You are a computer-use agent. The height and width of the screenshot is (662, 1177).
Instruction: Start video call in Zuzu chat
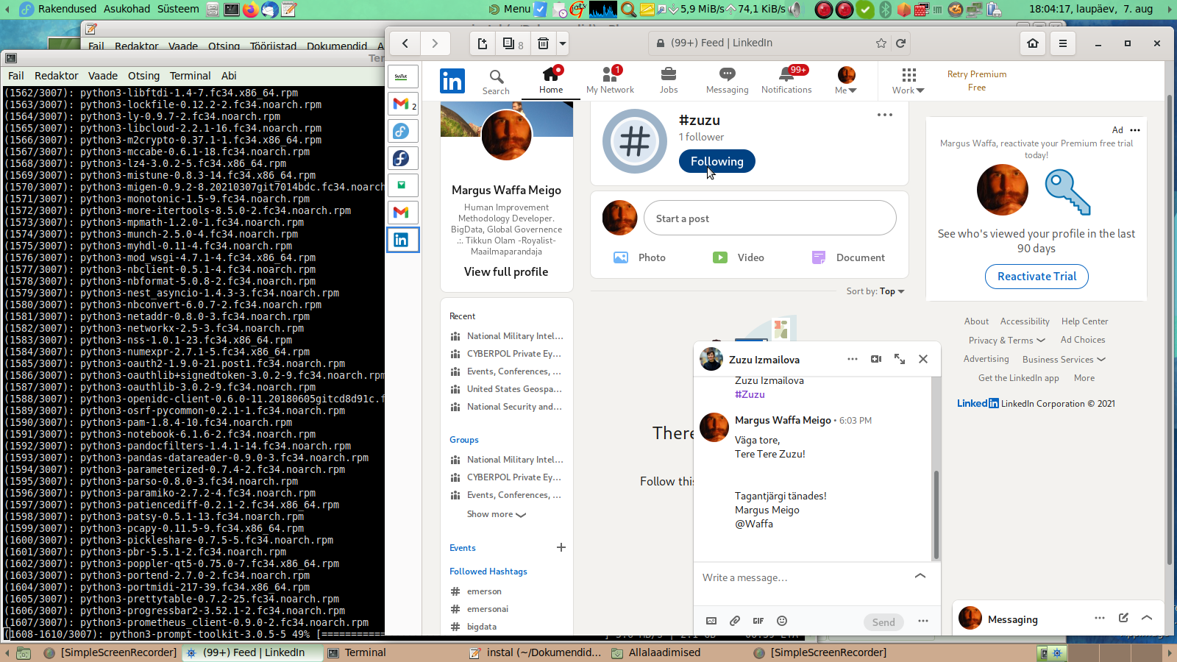(x=876, y=359)
